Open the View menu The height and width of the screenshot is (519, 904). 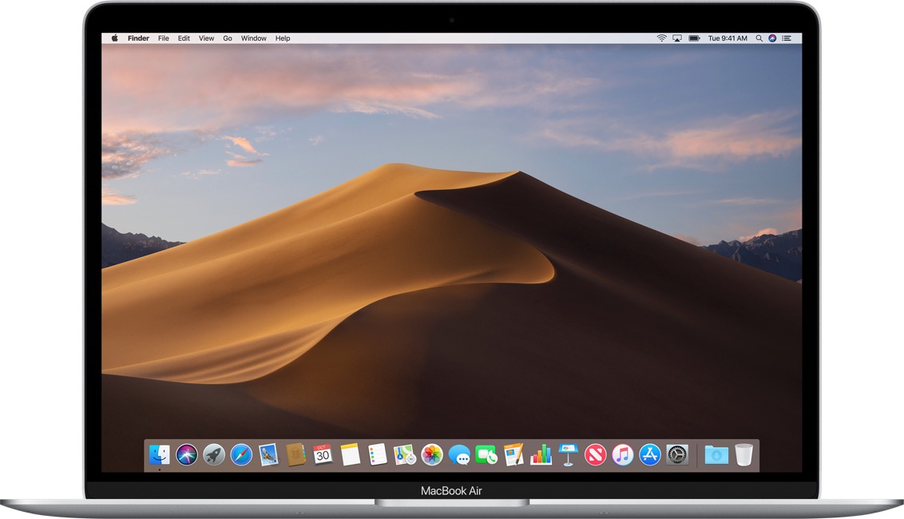206,38
